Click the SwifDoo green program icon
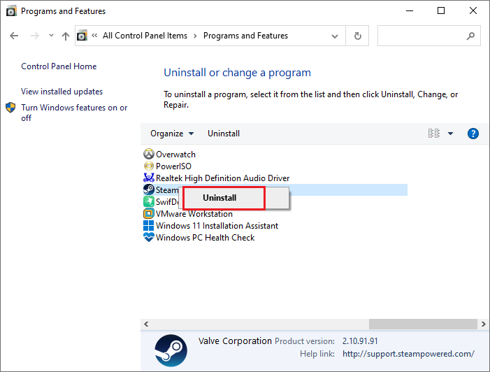The height and width of the screenshot is (372, 490). pyautogui.click(x=149, y=201)
